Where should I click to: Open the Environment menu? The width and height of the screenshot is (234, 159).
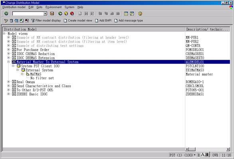click(54, 7)
